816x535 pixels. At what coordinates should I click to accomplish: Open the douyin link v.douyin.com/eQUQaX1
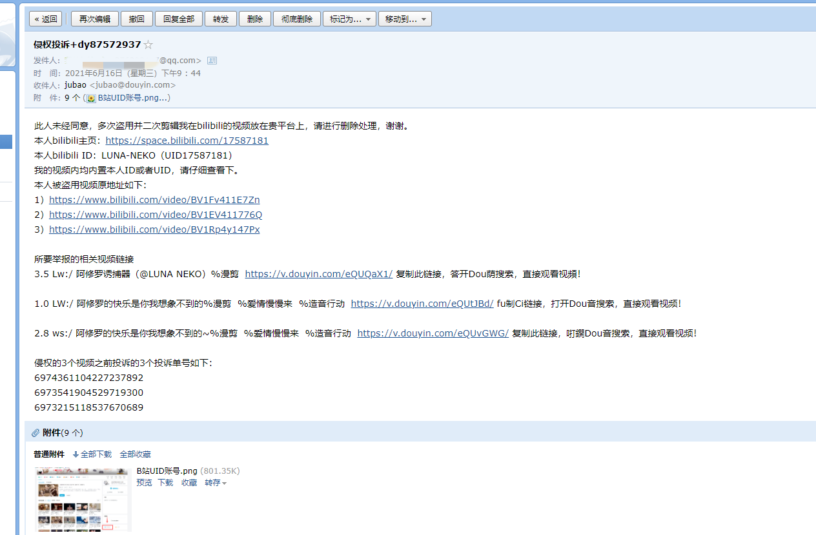(x=318, y=273)
